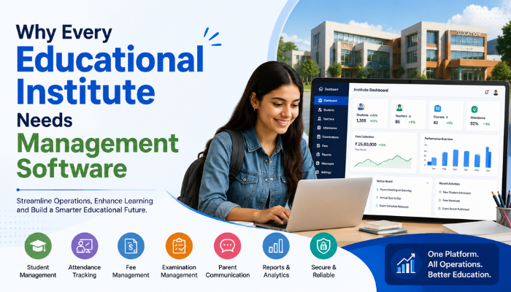Open Attendance in the dashboard sidebar
Image resolution: width=511 pixels, height=292 pixels.
(327, 128)
